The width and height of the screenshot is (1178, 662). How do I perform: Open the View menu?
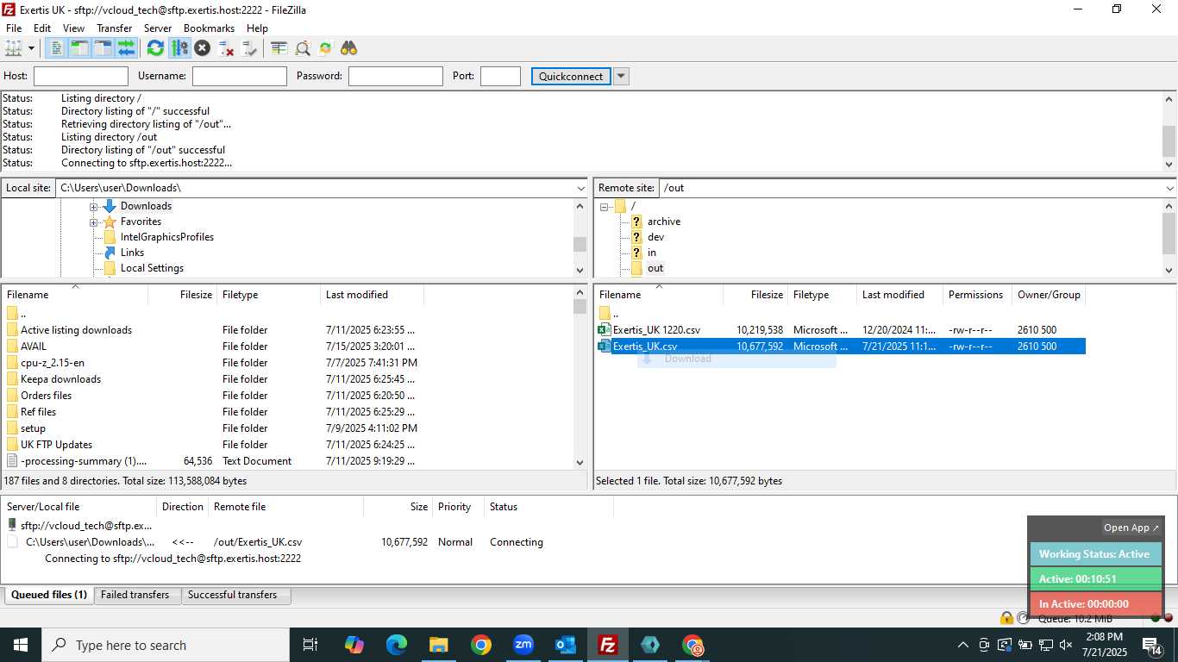click(73, 28)
